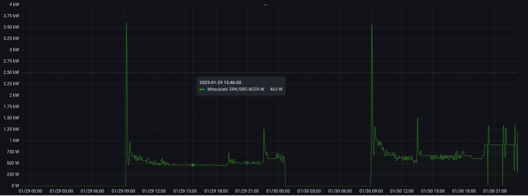
Task: Click the 01/30 15:00 time axis label
Action: (x=434, y=191)
